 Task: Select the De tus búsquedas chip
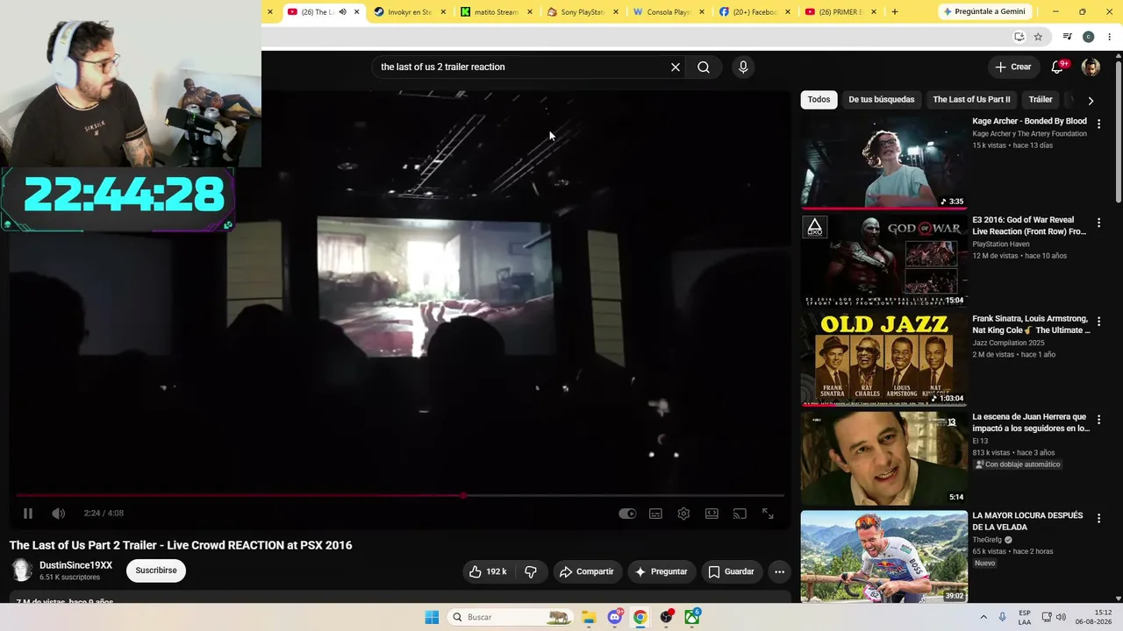(x=881, y=100)
